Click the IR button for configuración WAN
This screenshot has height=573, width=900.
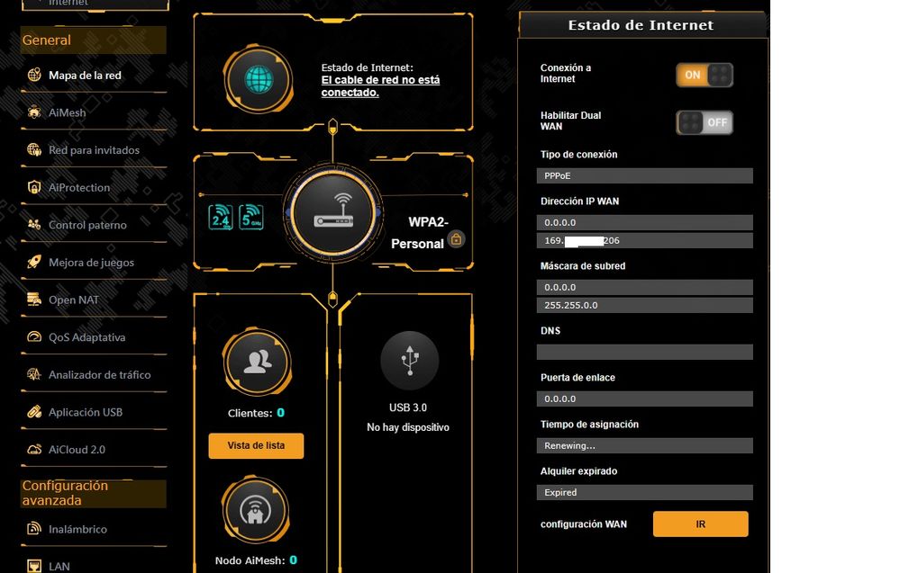point(700,524)
